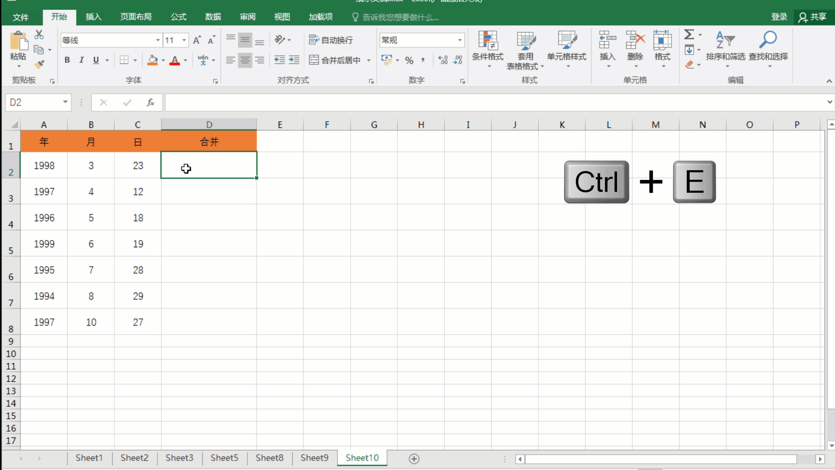This screenshot has width=835, height=470.
Task: Click the new sheet + button
Action: (x=414, y=458)
